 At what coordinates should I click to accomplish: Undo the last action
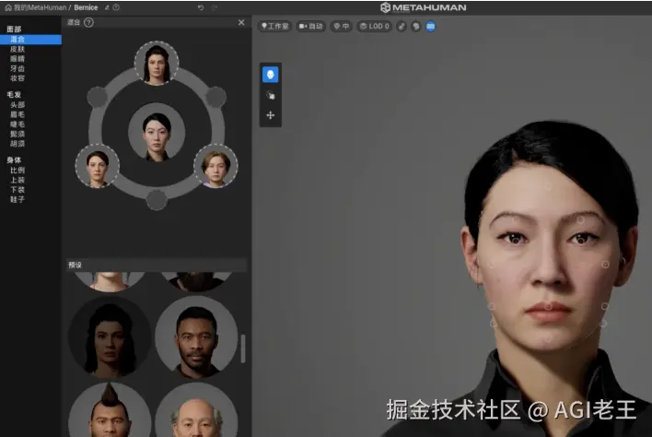(x=201, y=7)
